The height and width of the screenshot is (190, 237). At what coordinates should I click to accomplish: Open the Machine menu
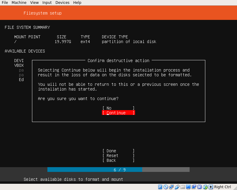pyautogui.click(x=19, y=3)
